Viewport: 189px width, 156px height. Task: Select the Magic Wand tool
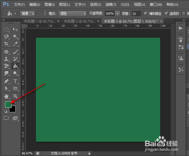click(x=15, y=37)
